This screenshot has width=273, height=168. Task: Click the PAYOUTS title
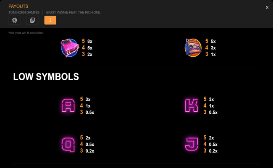coord(18,6)
